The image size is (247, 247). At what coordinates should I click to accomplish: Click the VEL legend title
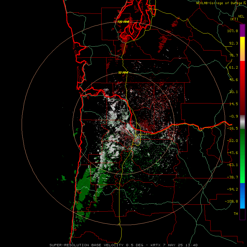pos(241,16)
